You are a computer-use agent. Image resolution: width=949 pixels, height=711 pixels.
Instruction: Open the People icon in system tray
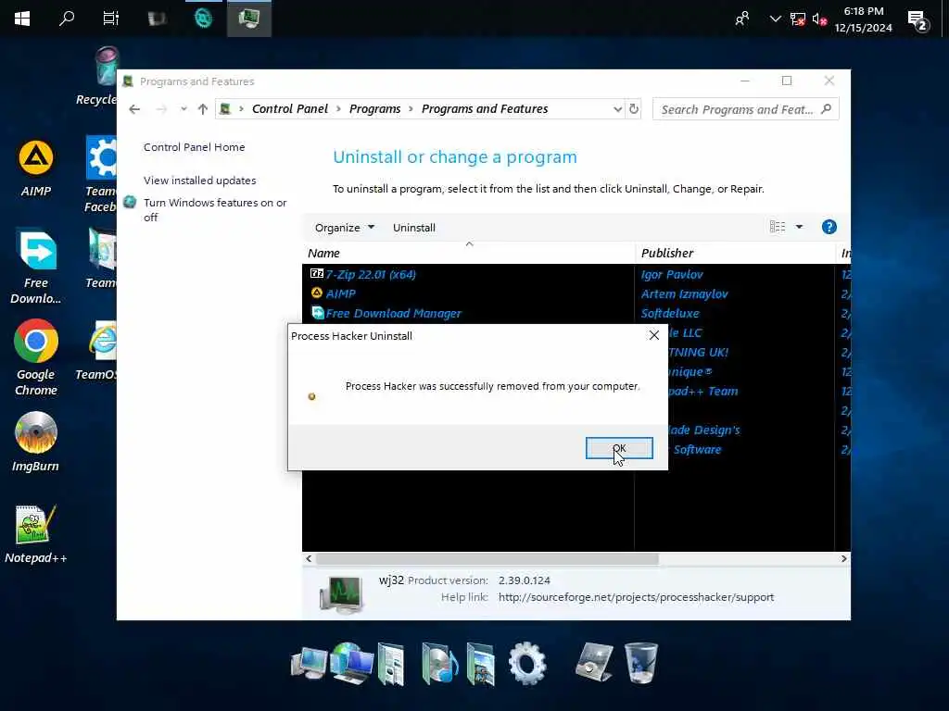point(742,19)
